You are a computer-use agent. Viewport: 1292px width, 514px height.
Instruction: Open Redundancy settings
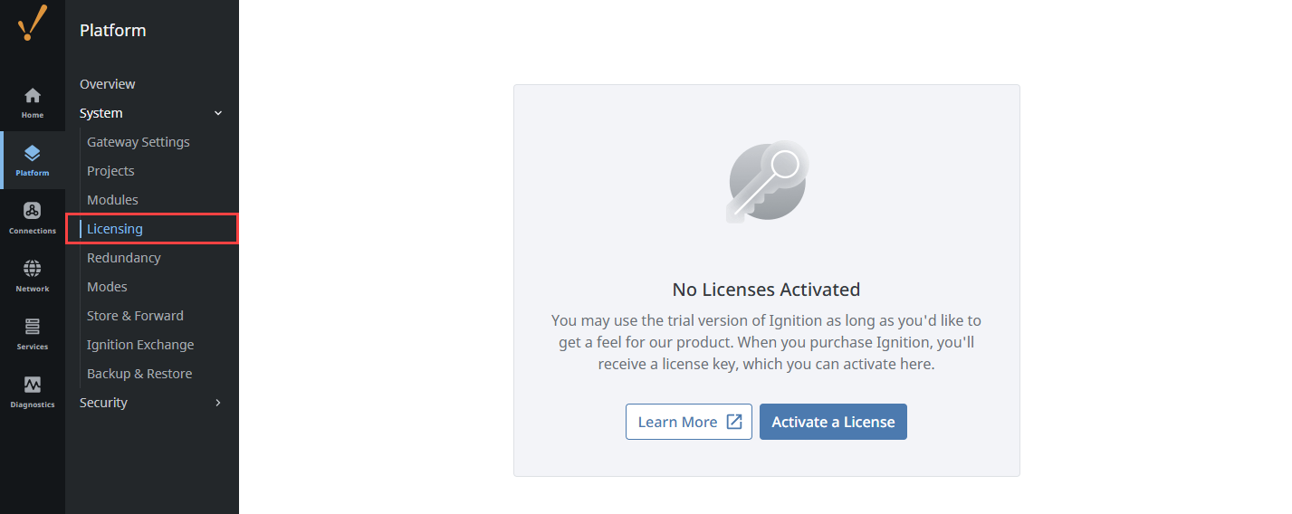pyautogui.click(x=124, y=258)
